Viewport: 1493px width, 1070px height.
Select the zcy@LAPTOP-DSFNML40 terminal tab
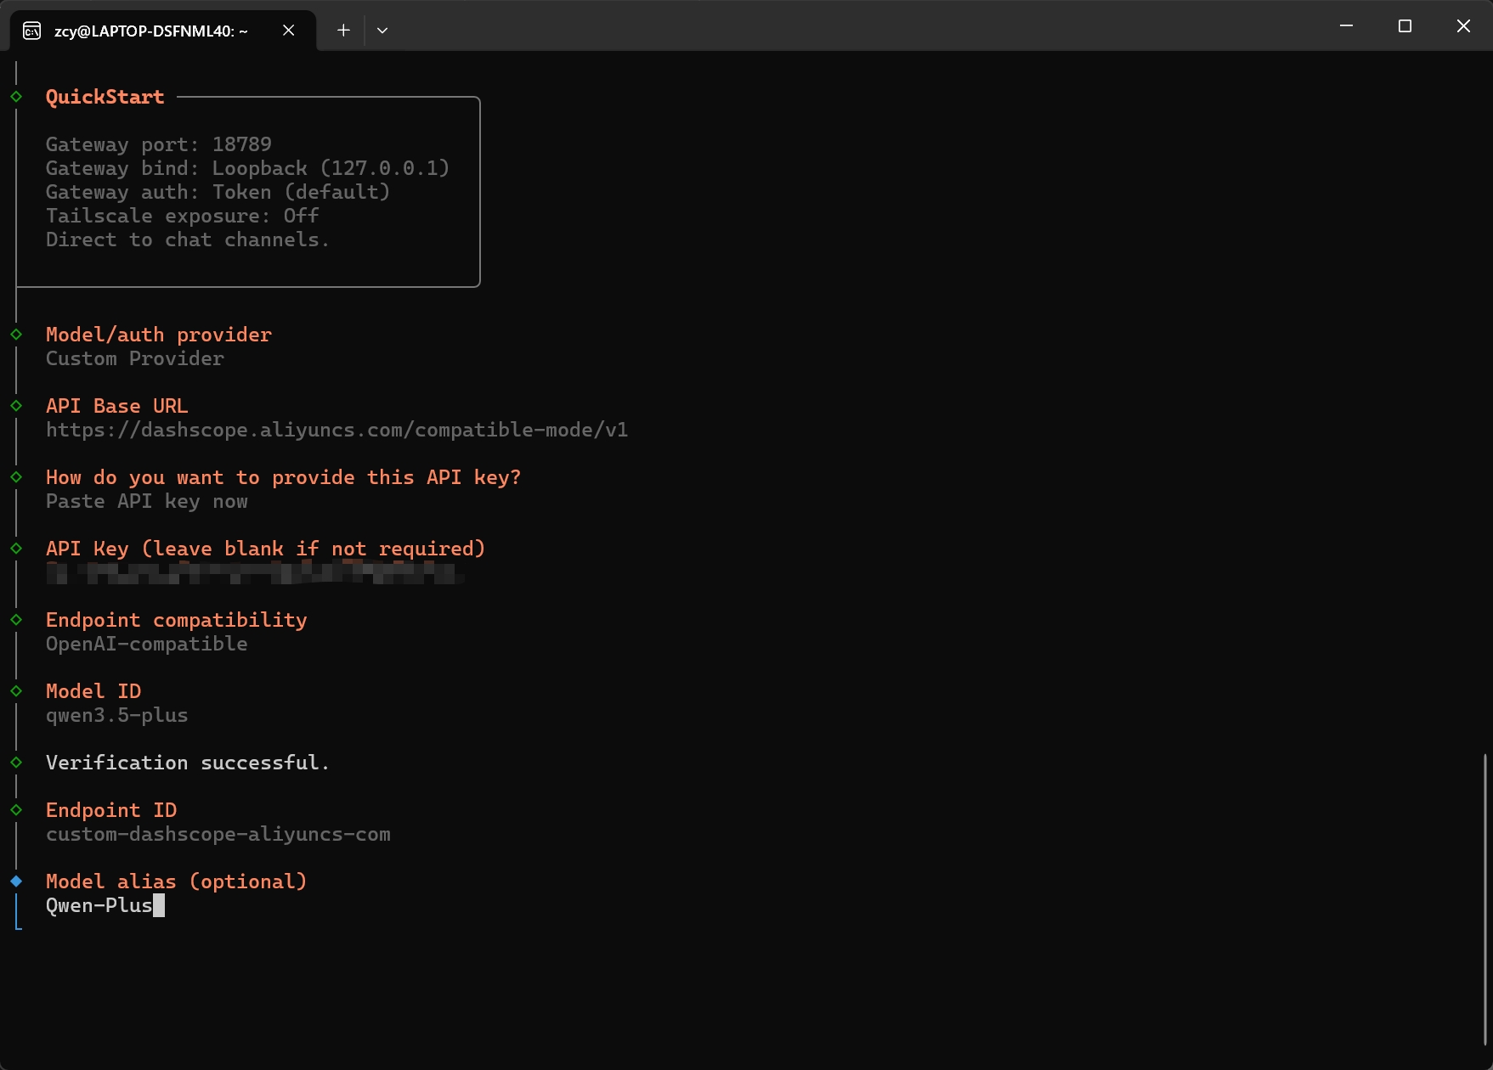pyautogui.click(x=163, y=31)
